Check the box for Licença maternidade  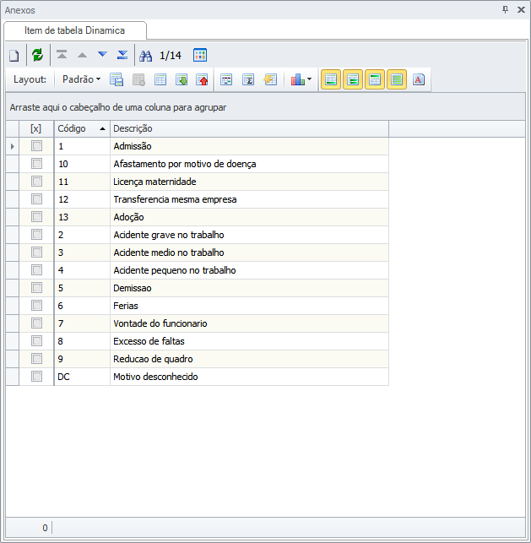36,181
